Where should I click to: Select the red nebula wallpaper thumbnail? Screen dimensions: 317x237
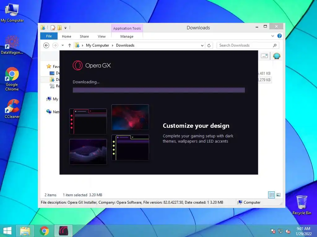(130, 117)
